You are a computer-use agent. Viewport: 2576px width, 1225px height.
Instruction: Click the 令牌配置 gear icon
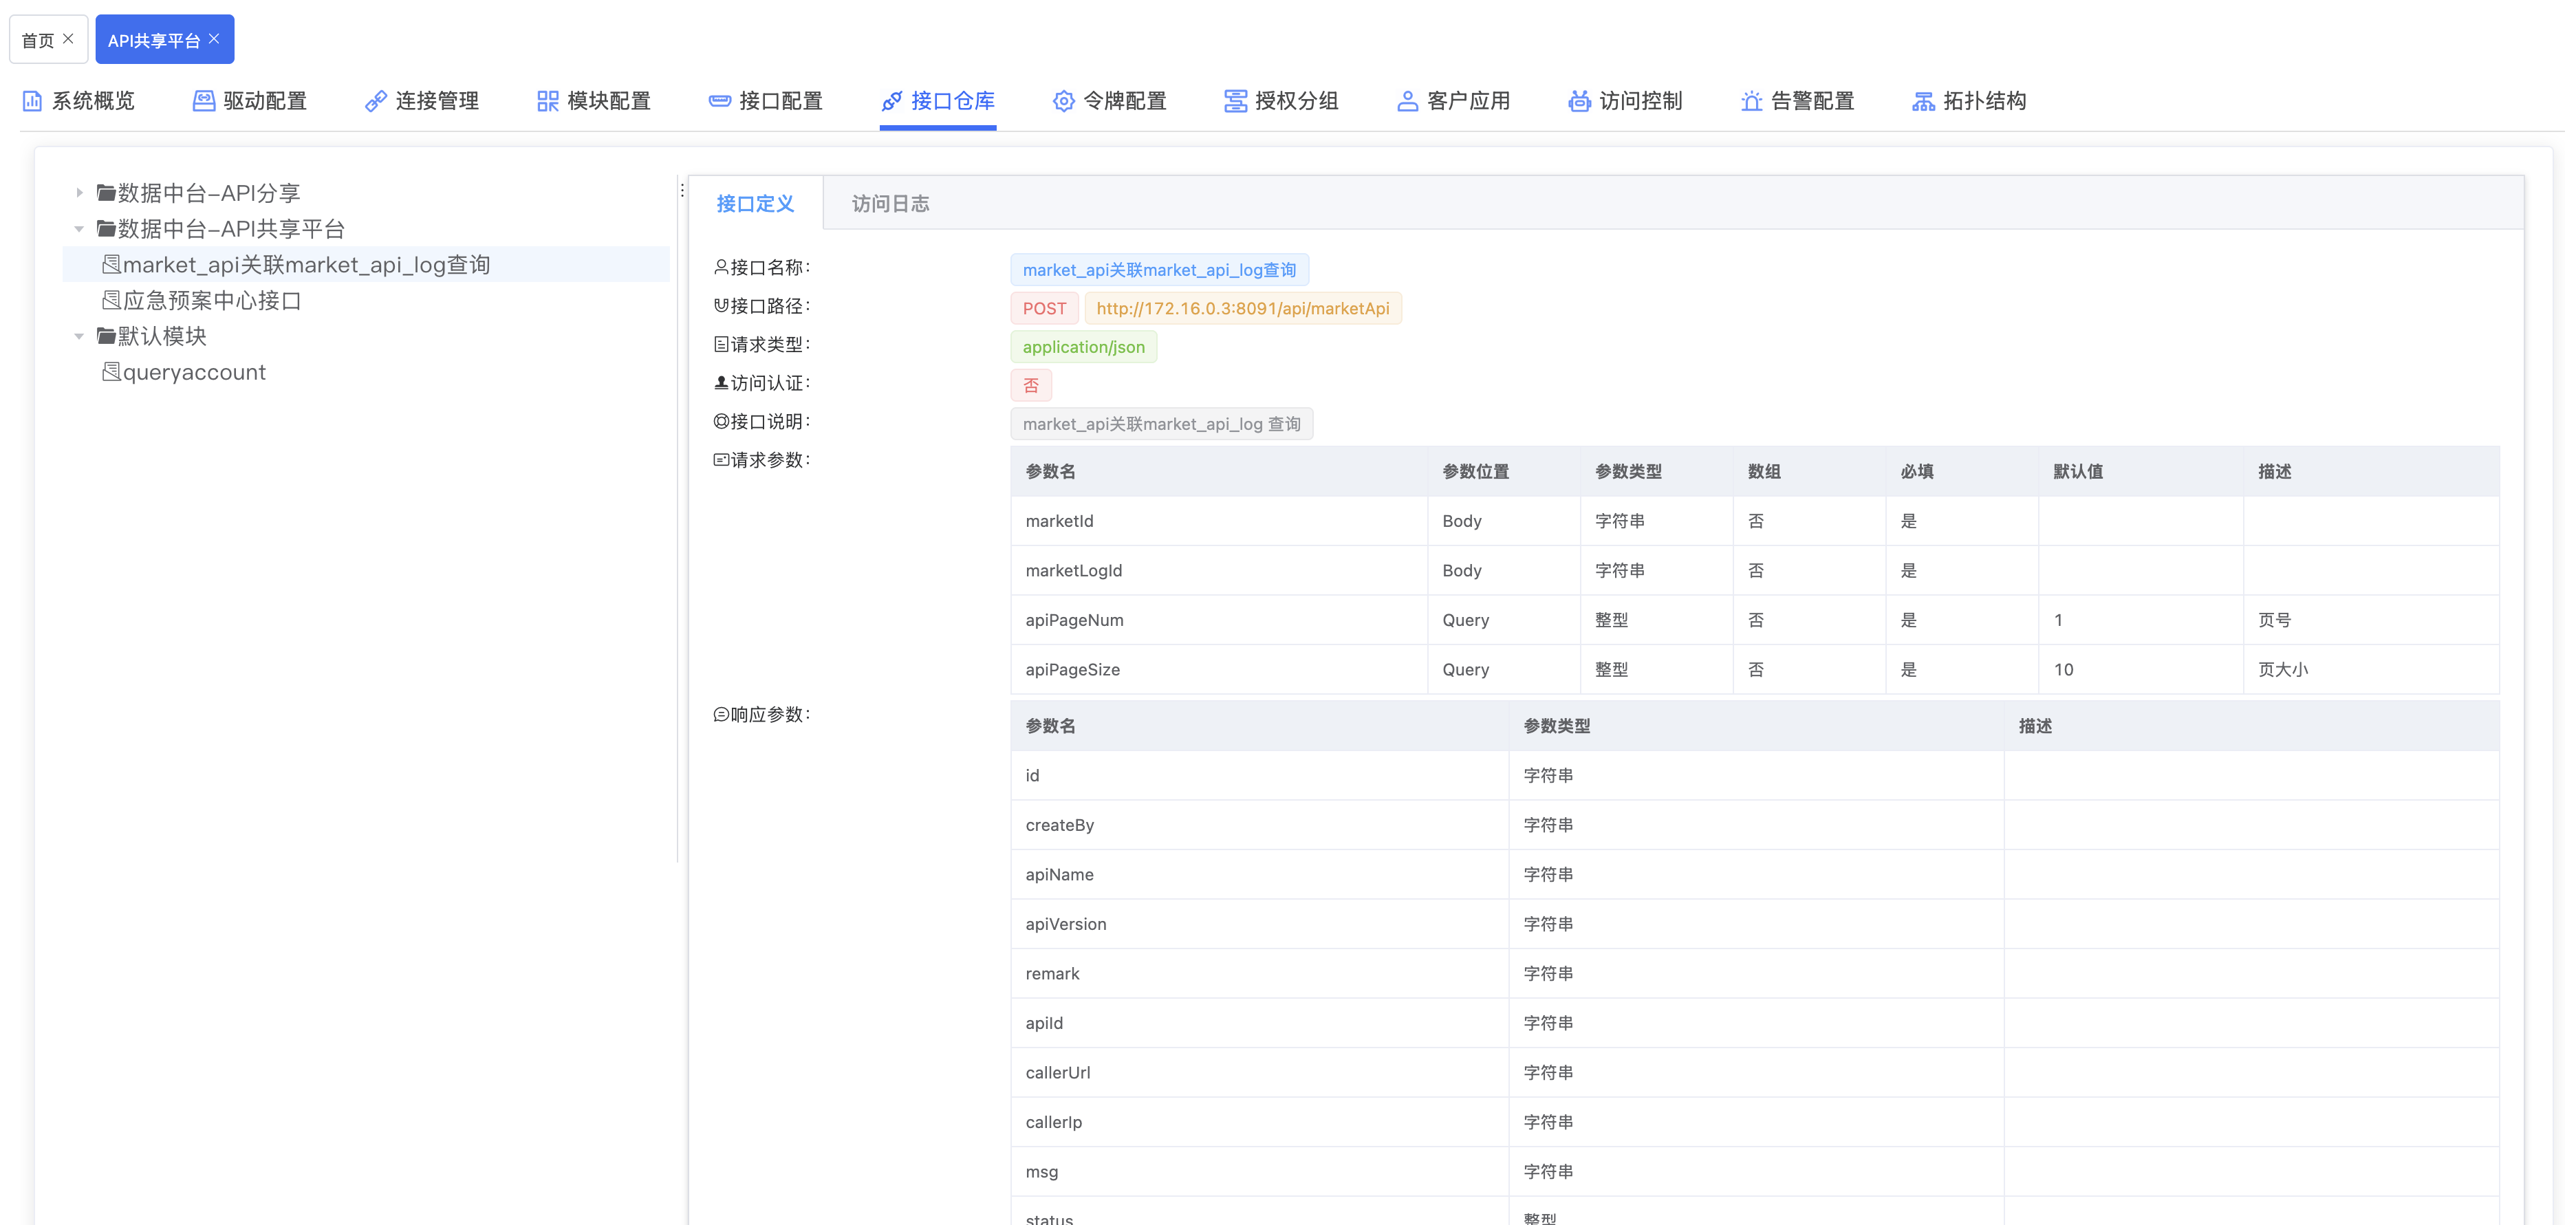coord(1064,101)
